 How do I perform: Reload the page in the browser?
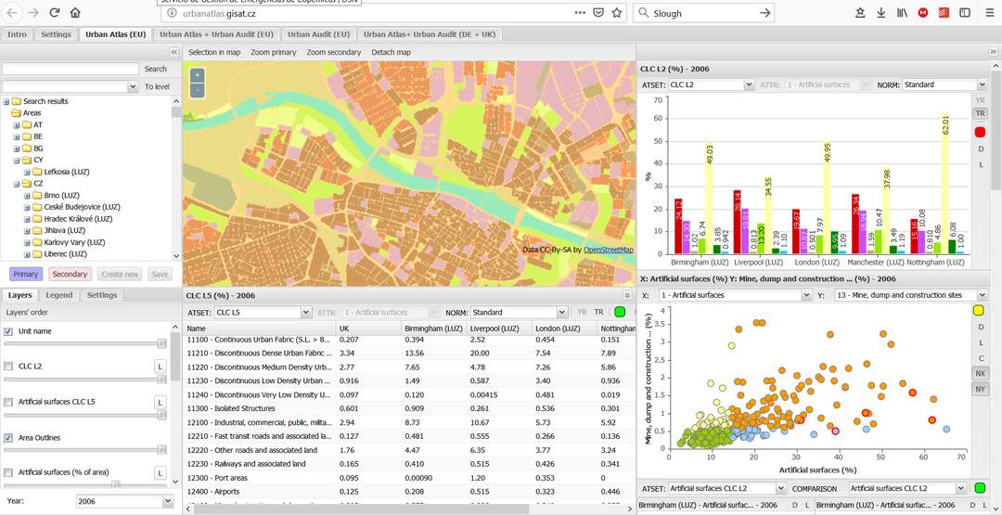[x=55, y=13]
